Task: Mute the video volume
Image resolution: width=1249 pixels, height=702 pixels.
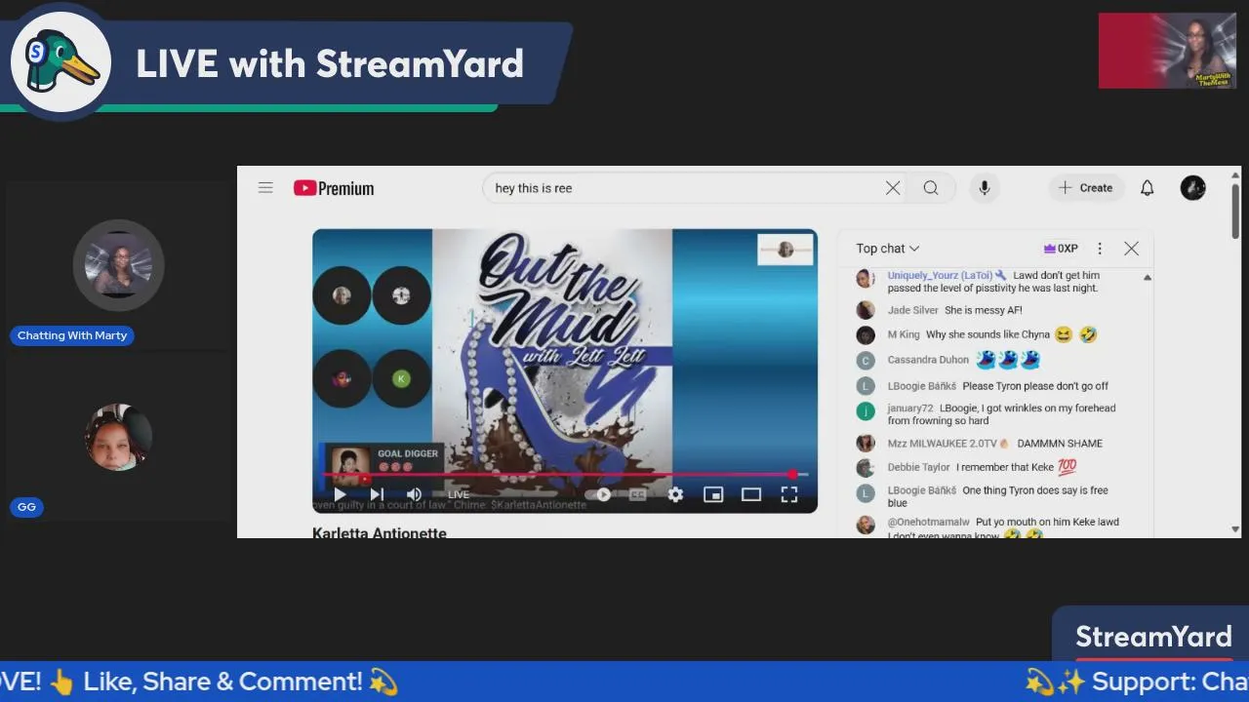Action: [414, 494]
